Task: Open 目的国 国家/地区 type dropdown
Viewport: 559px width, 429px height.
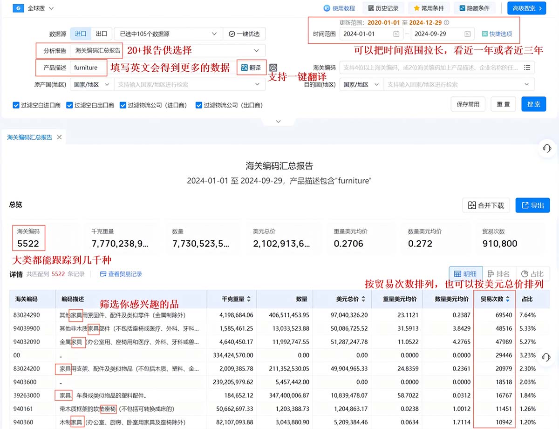Action: click(x=361, y=84)
